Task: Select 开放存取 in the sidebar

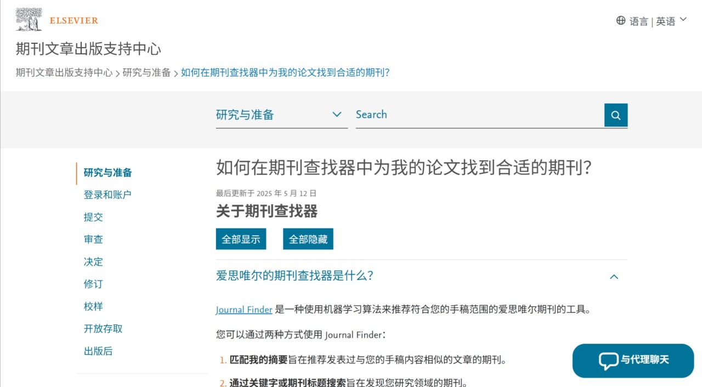Action: pyautogui.click(x=103, y=329)
